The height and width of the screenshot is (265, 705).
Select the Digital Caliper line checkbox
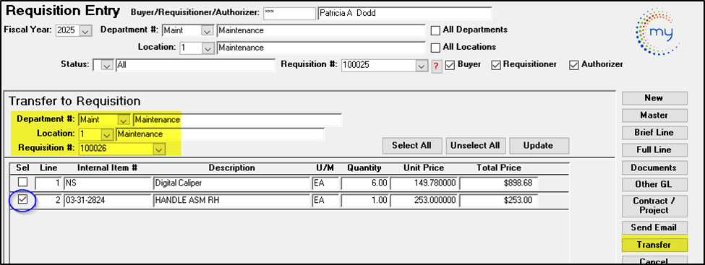pos(22,182)
